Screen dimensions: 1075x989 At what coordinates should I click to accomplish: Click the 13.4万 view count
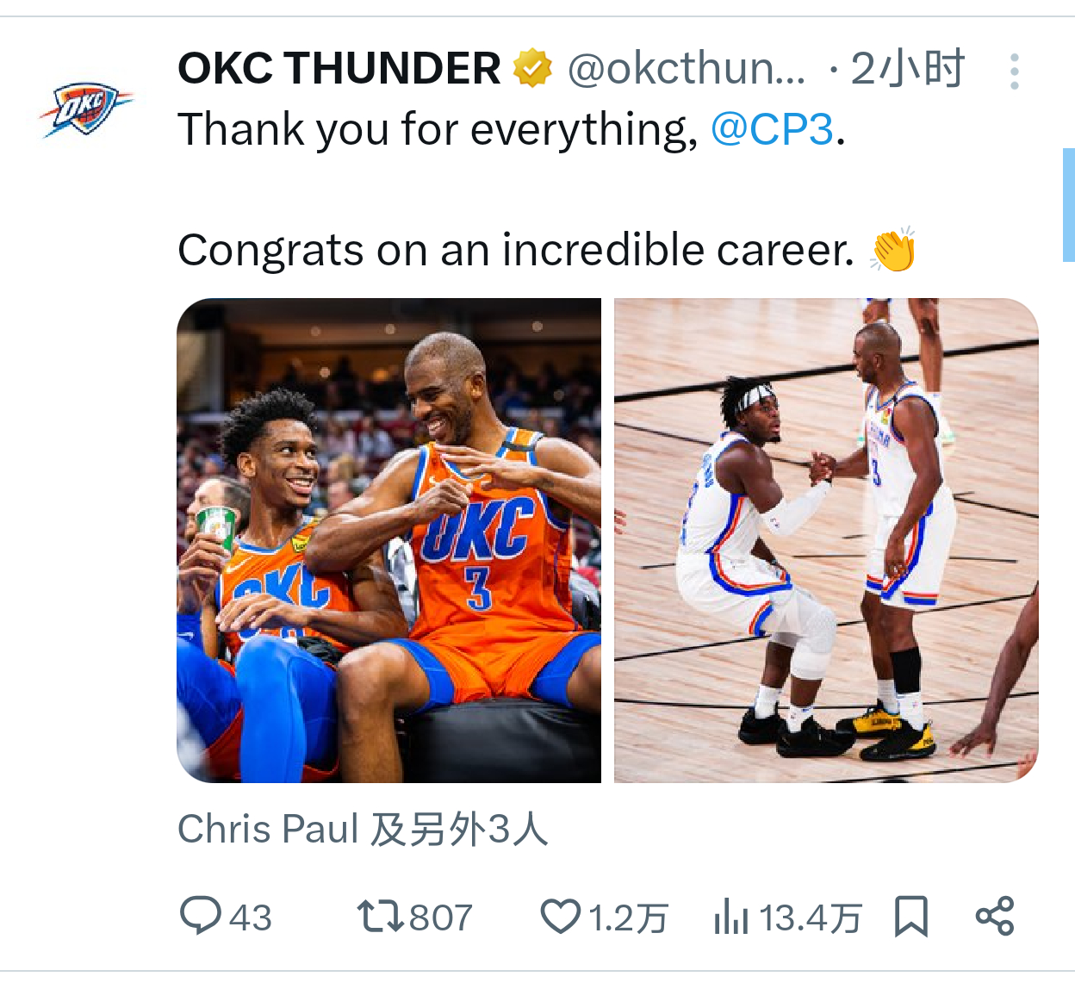coord(810,917)
